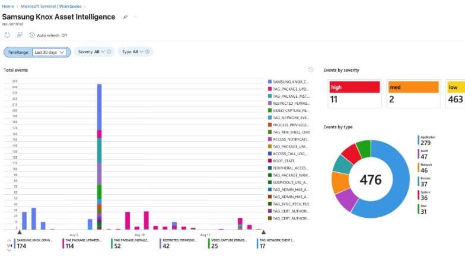465x261 pixels.
Task: Click the Auto refresh clock icon
Action: click(x=32, y=36)
